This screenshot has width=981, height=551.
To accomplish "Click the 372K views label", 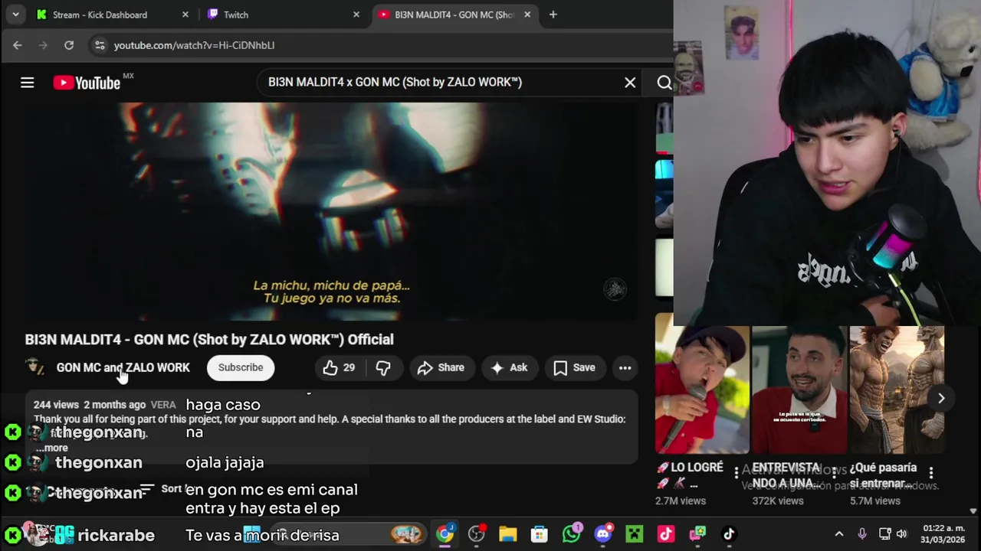I will point(778,500).
